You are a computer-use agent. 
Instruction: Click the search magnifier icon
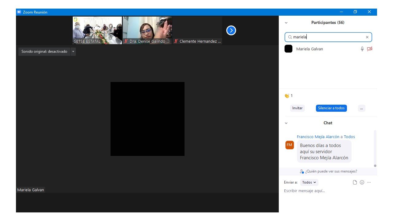click(290, 37)
